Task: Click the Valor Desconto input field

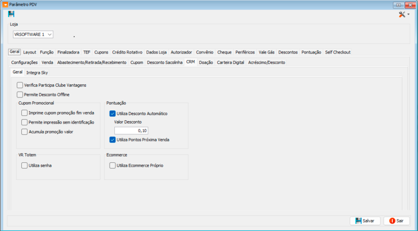Action: coord(131,131)
